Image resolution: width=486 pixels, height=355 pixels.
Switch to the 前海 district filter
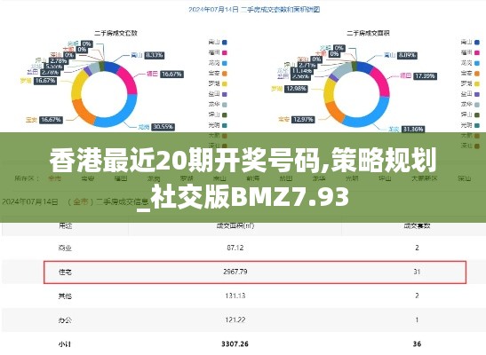pyautogui.click(x=252, y=178)
